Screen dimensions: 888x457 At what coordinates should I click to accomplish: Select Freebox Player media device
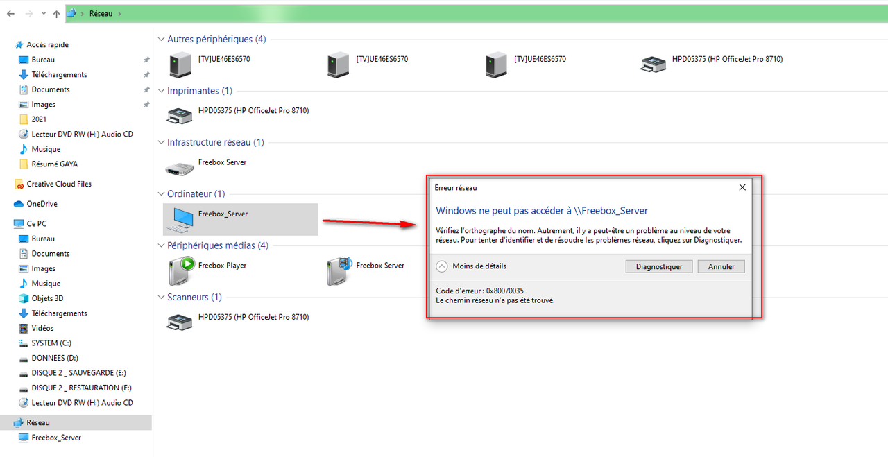tap(207, 270)
